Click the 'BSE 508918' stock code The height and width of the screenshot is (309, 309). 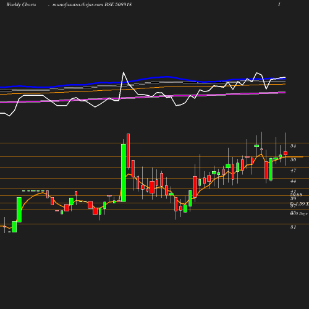(118, 4)
